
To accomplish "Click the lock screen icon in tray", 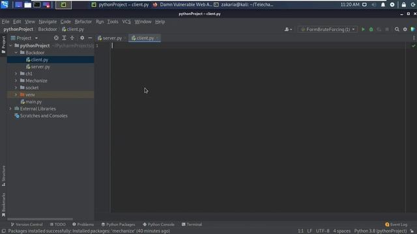I will 404,5.
